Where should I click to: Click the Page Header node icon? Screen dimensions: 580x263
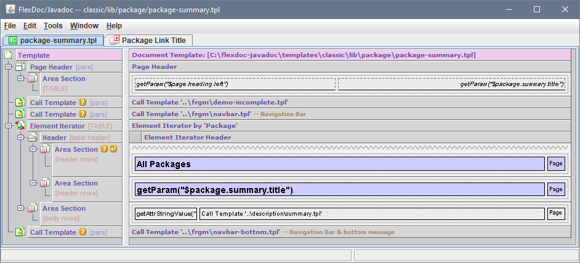[20, 66]
